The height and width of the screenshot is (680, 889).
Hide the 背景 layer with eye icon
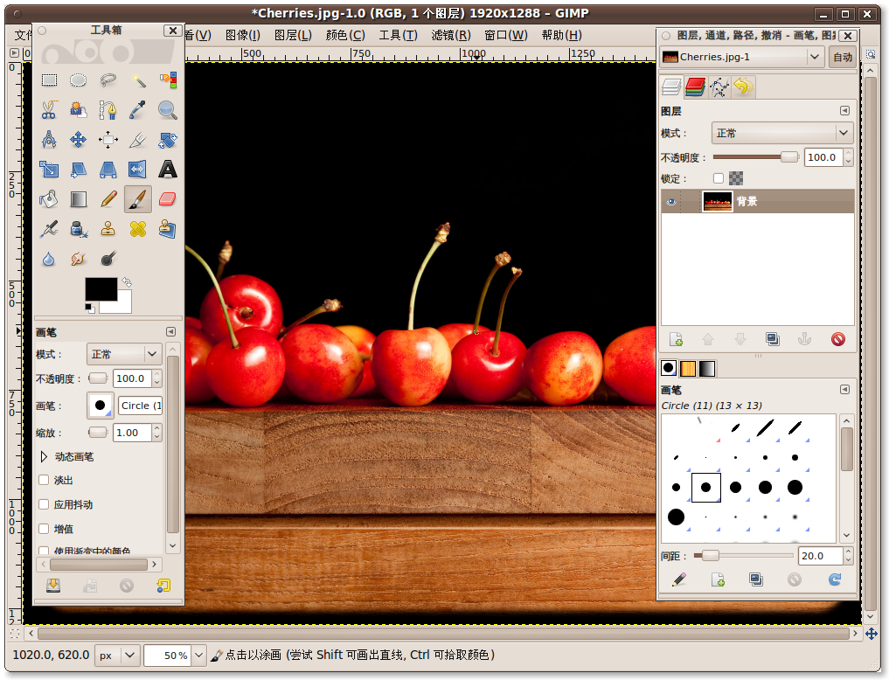coord(671,202)
